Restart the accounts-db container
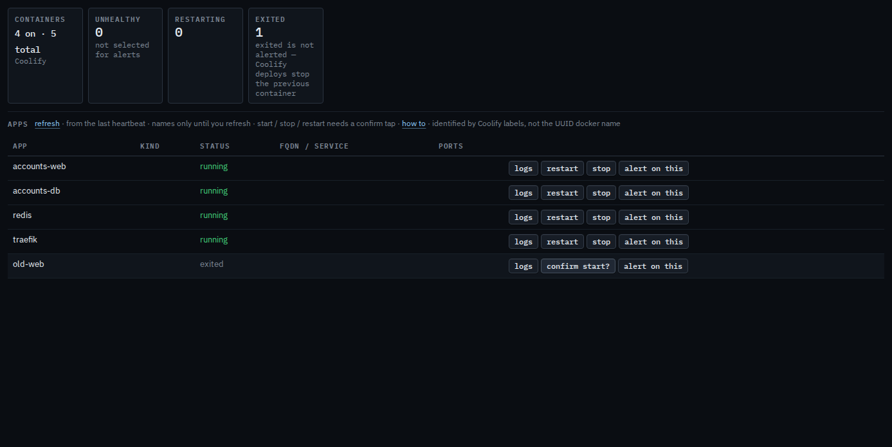The image size is (892, 447). [562, 193]
